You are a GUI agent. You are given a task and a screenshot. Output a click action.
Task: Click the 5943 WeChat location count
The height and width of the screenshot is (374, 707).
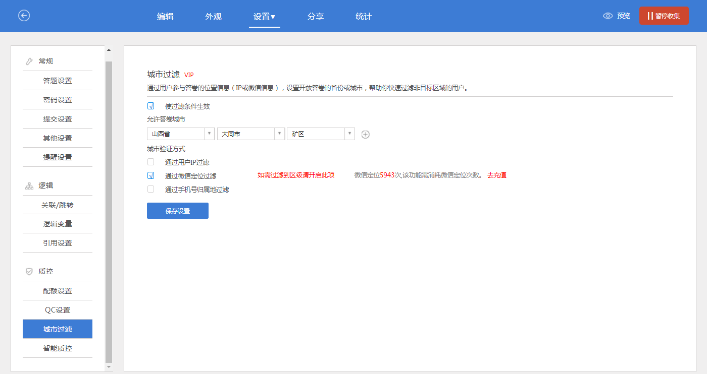click(387, 175)
